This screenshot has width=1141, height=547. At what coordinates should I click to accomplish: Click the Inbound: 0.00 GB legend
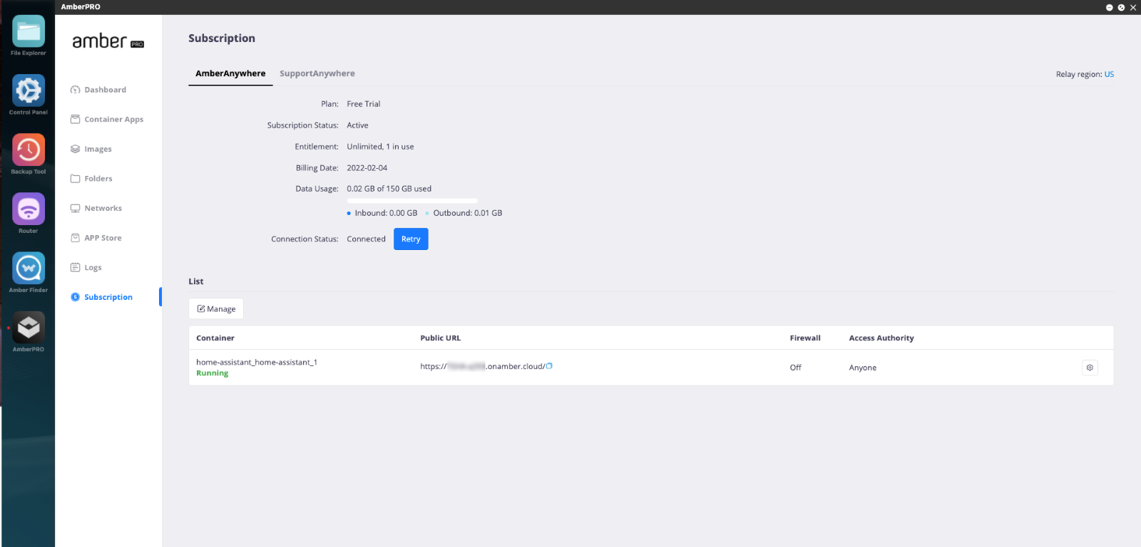coord(382,213)
